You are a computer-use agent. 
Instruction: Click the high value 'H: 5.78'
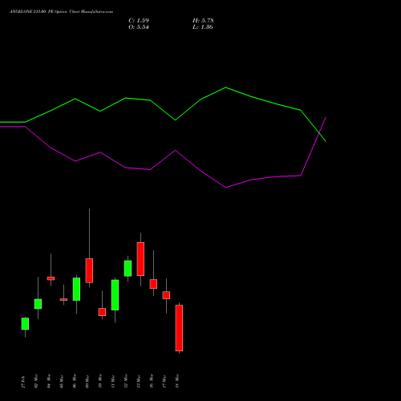coord(203,21)
